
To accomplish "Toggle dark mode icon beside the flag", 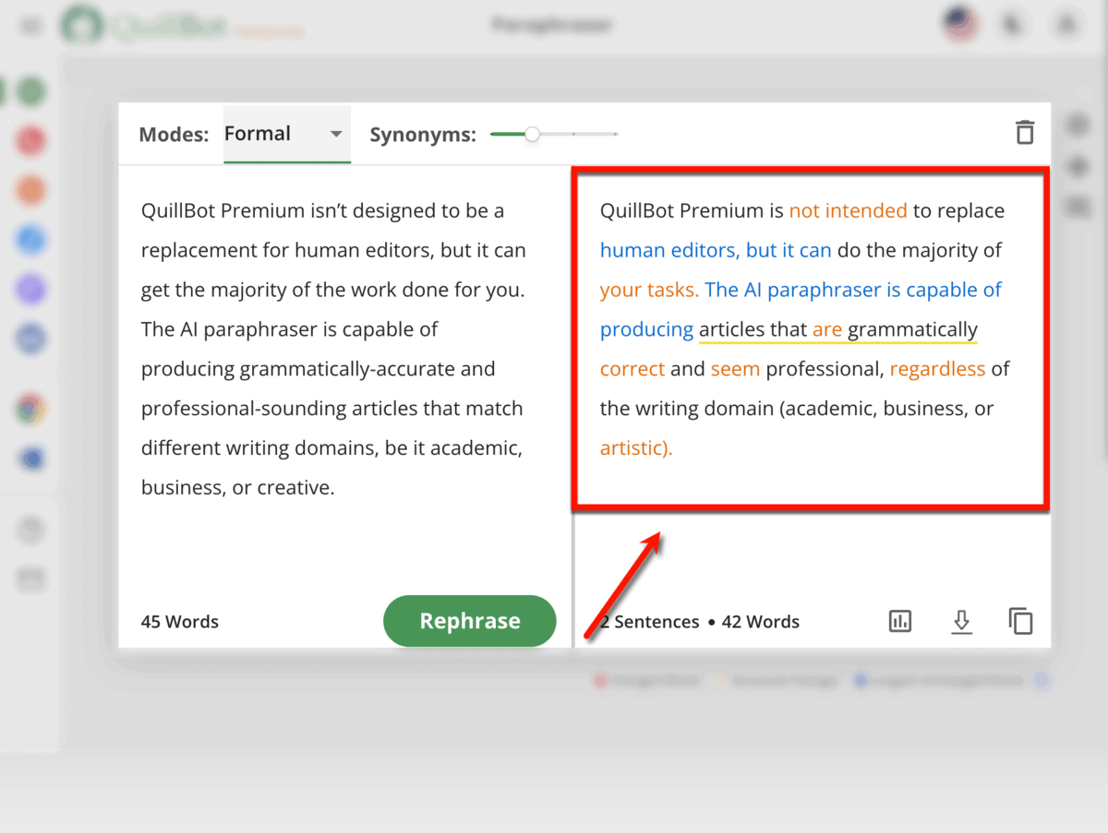I will coord(1014,25).
